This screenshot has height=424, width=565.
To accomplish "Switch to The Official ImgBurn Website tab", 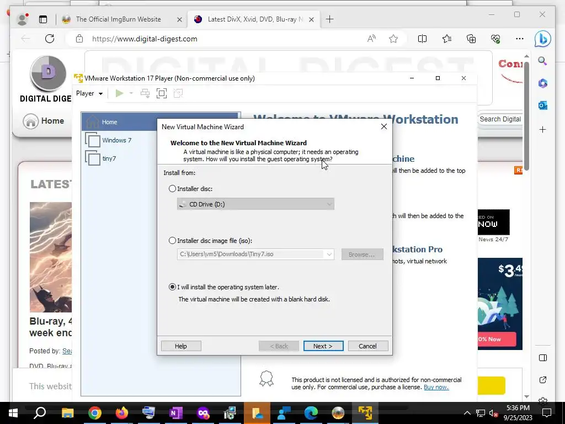I will [x=118, y=19].
